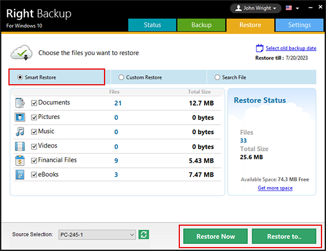
Task: Click the Restore Now button
Action: [x=215, y=236]
